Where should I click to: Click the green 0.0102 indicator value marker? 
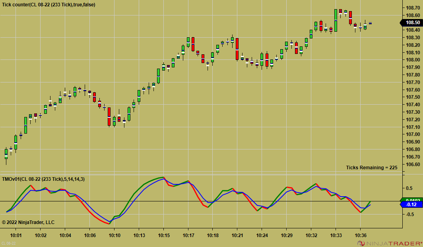tap(412, 200)
